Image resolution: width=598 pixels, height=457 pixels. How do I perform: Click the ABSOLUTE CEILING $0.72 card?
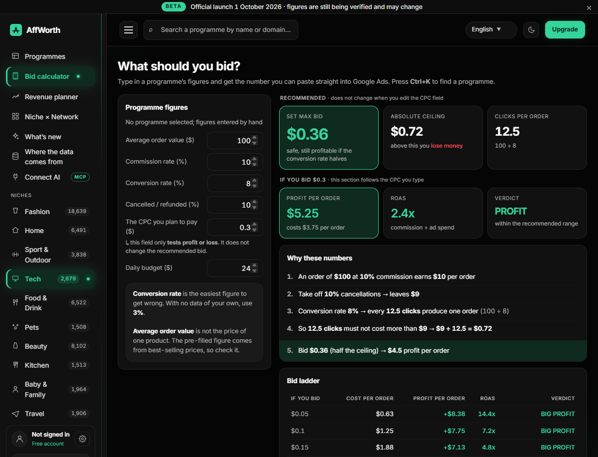433,138
